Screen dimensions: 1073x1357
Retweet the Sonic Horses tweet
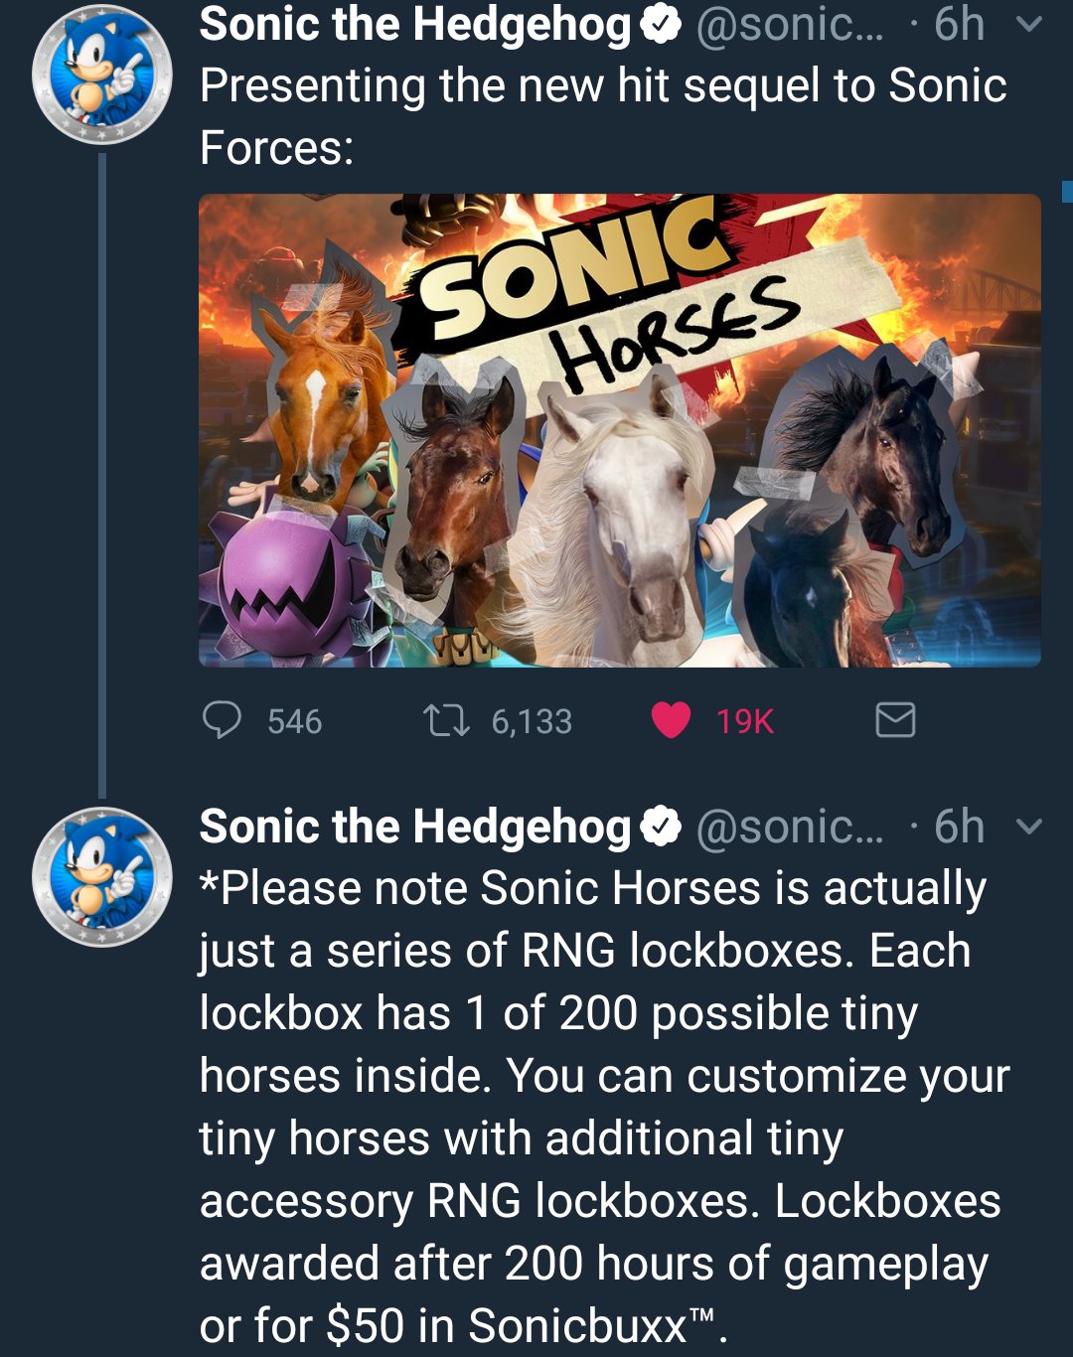[x=446, y=720]
